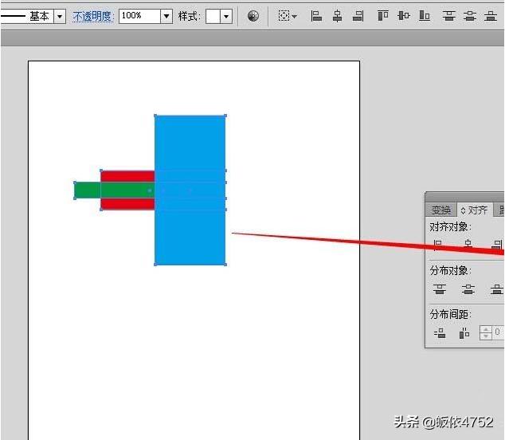Click the Recolor Artwork color wheel icon
This screenshot has width=505, height=440.
click(253, 16)
